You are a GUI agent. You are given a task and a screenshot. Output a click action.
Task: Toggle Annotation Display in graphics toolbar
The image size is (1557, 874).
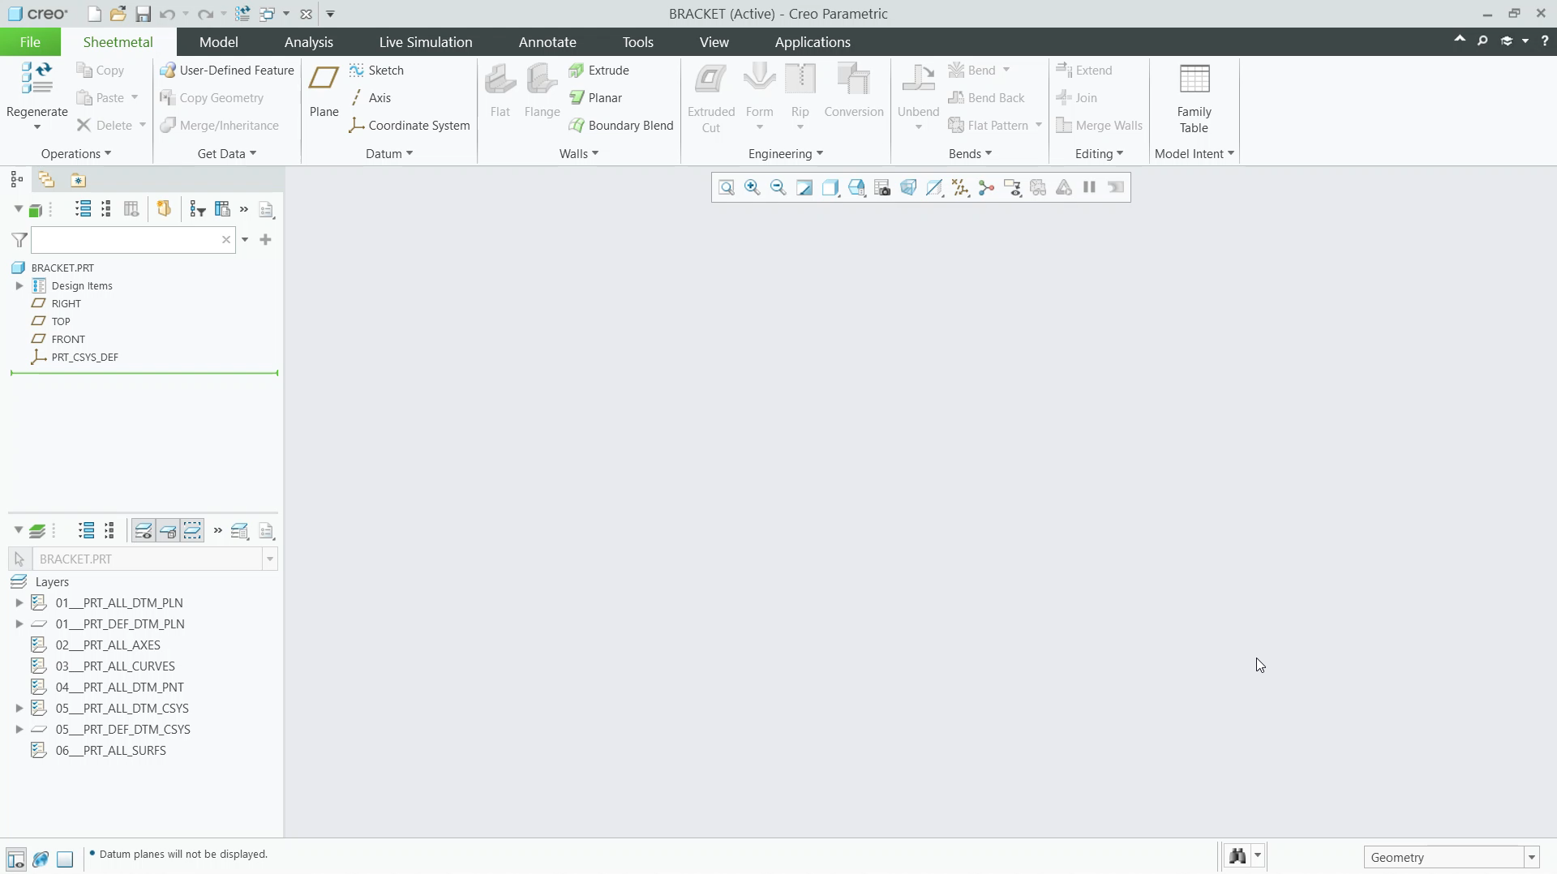tap(1012, 187)
